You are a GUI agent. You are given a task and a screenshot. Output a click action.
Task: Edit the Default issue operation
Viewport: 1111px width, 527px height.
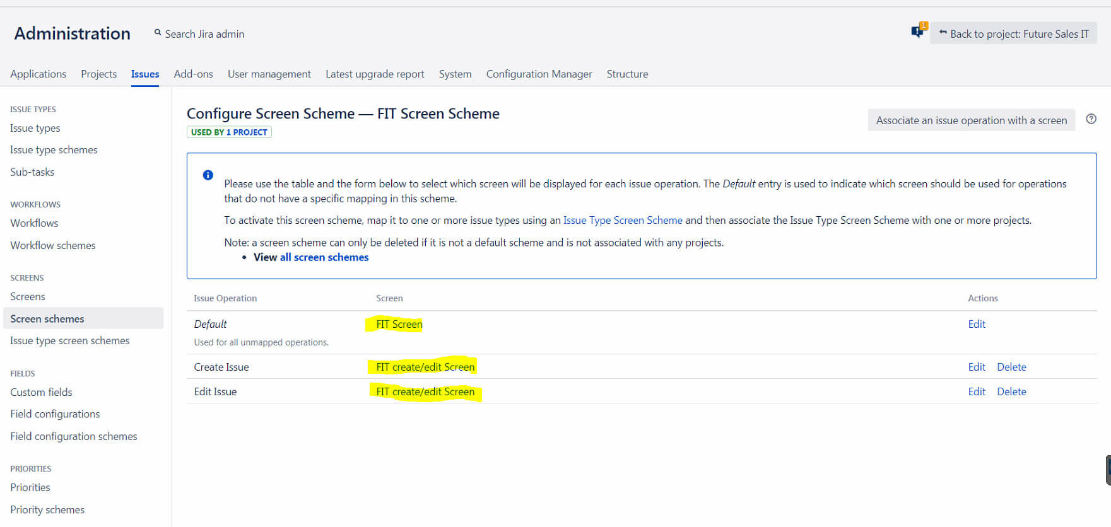point(976,324)
